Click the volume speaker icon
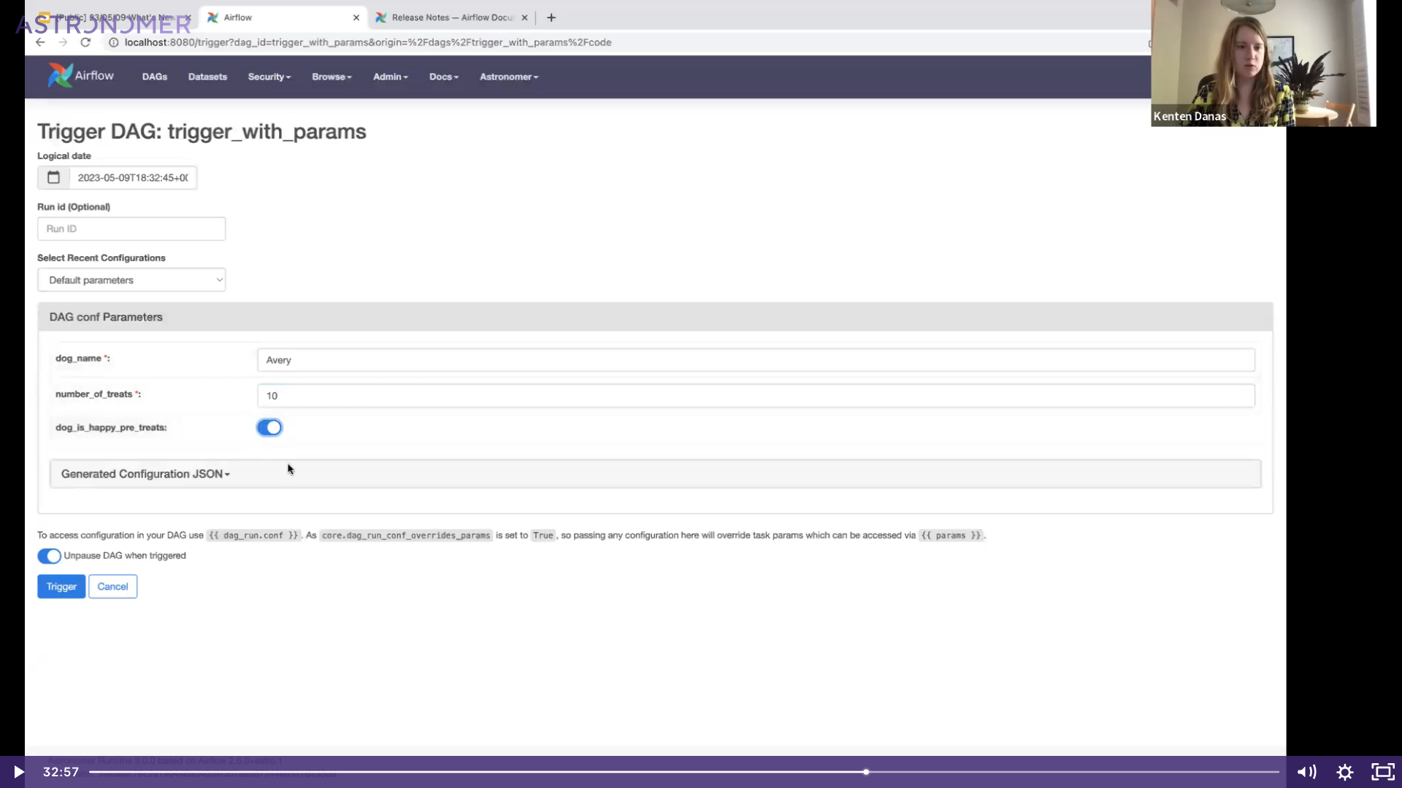The width and height of the screenshot is (1402, 788). point(1306,772)
